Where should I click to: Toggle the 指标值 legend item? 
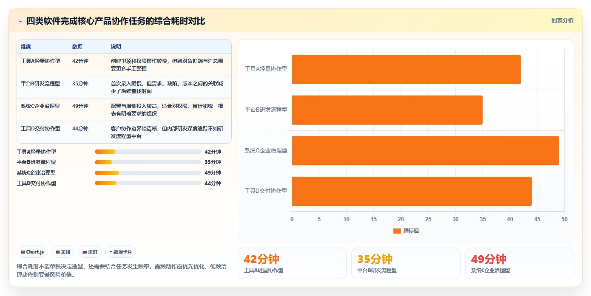click(406, 231)
